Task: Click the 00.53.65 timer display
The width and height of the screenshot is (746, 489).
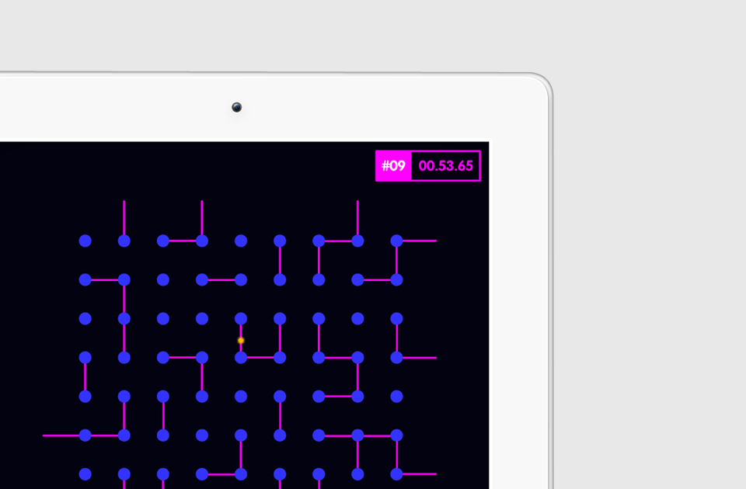Action: (x=445, y=166)
